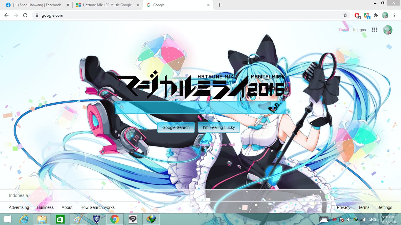The height and width of the screenshot is (225, 401).
Task: Open the network signal tray icon
Action: (x=363, y=219)
